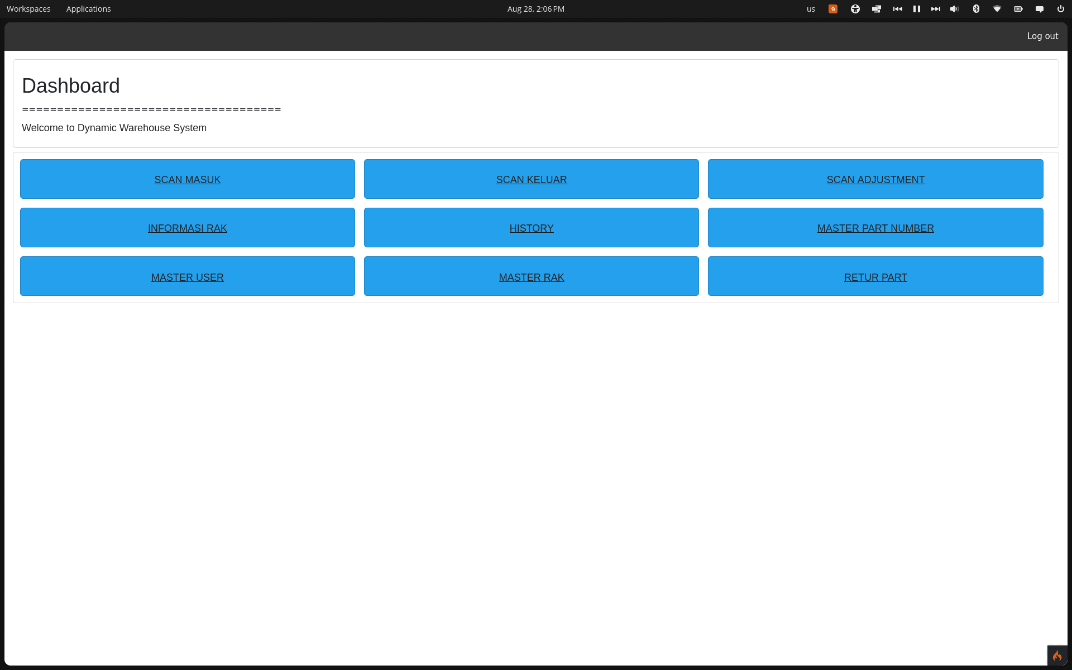
Task: View the HISTORY page
Action: 531,228
